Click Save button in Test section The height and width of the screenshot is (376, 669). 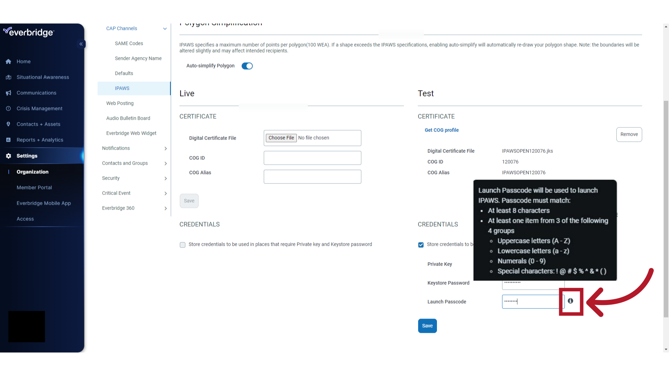(x=427, y=326)
